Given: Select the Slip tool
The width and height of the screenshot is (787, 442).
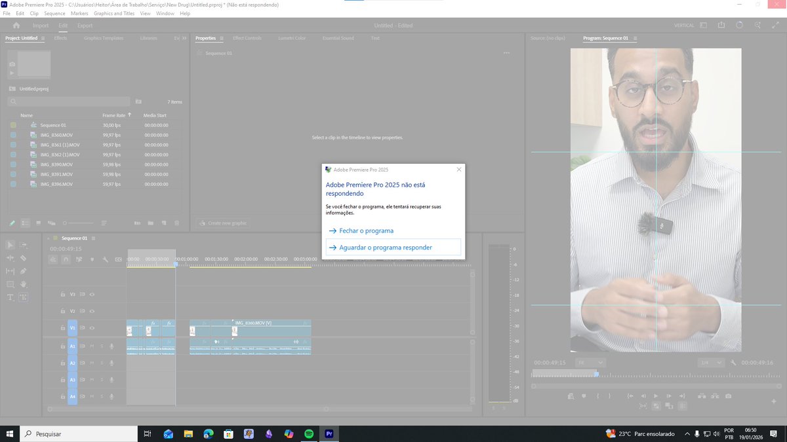Looking at the screenshot, I should pyautogui.click(x=10, y=270).
